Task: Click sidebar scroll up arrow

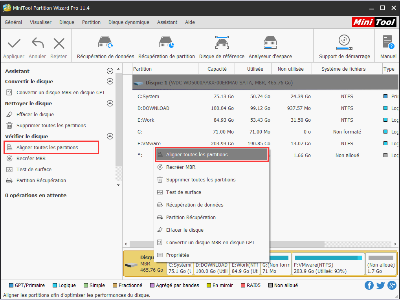Action: pyautogui.click(x=118, y=69)
